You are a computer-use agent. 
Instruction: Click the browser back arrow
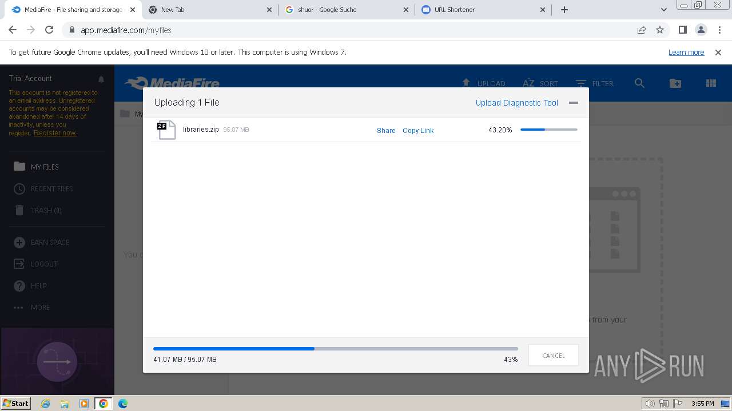13,30
